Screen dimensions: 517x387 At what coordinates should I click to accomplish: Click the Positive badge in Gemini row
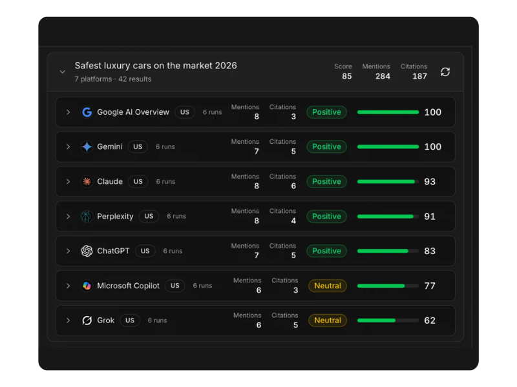326,147
